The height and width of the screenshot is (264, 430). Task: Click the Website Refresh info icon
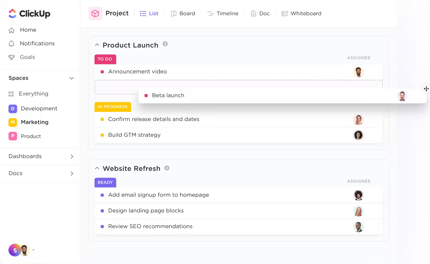click(x=167, y=168)
